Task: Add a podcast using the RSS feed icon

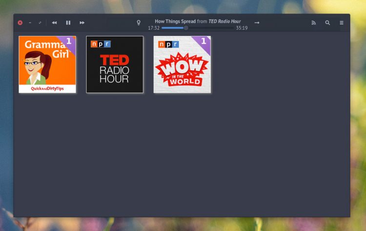Action: [313, 22]
